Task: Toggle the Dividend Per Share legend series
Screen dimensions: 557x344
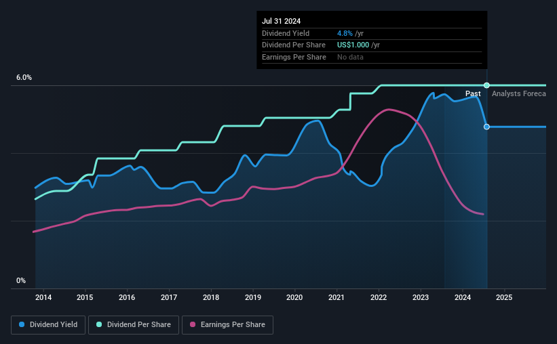Action: 134,325
